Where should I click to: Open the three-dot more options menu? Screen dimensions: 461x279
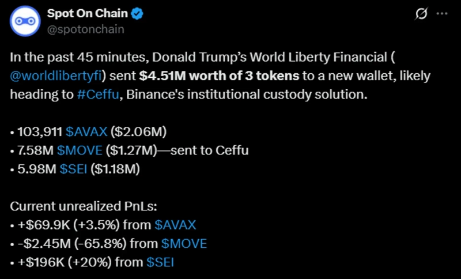coord(442,14)
